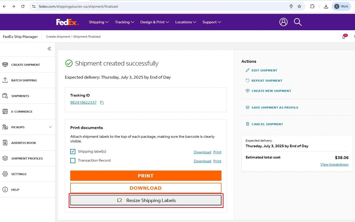Click the FedEx logo
Screen dimensions: 355x222
pyautogui.click(x=67, y=22)
